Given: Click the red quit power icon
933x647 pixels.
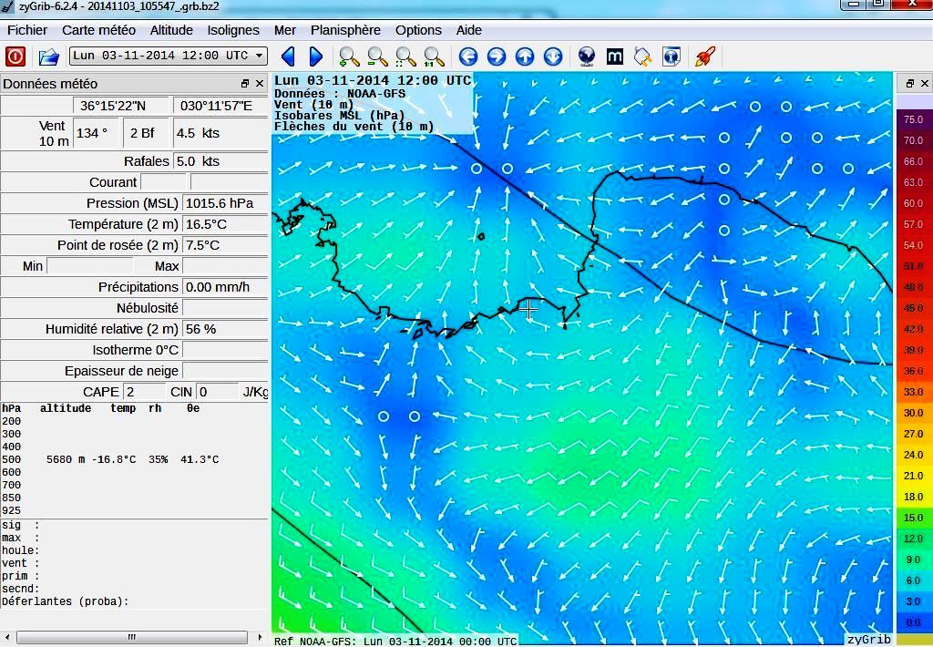Looking at the screenshot, I should [x=15, y=56].
